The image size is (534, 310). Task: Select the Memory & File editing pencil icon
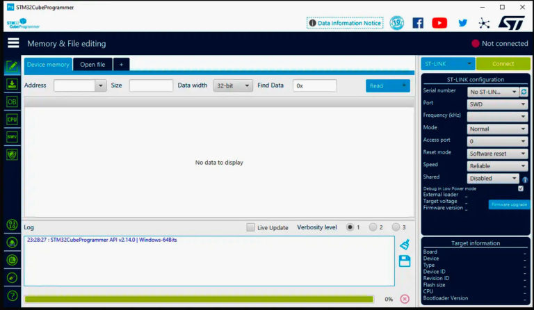(x=12, y=67)
